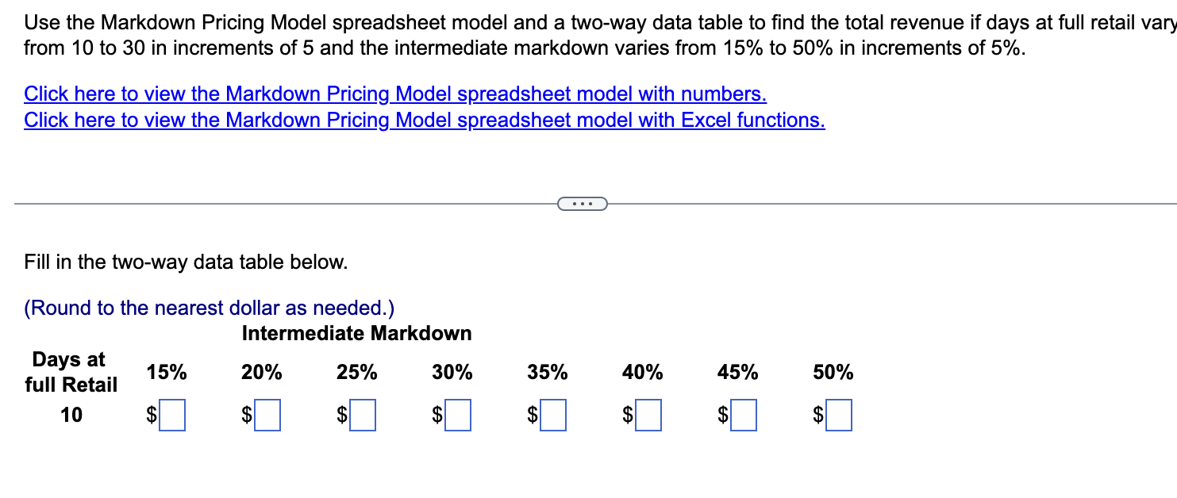The width and height of the screenshot is (1177, 498).
Task: Click the answer box under 30%
Action: [x=459, y=414]
